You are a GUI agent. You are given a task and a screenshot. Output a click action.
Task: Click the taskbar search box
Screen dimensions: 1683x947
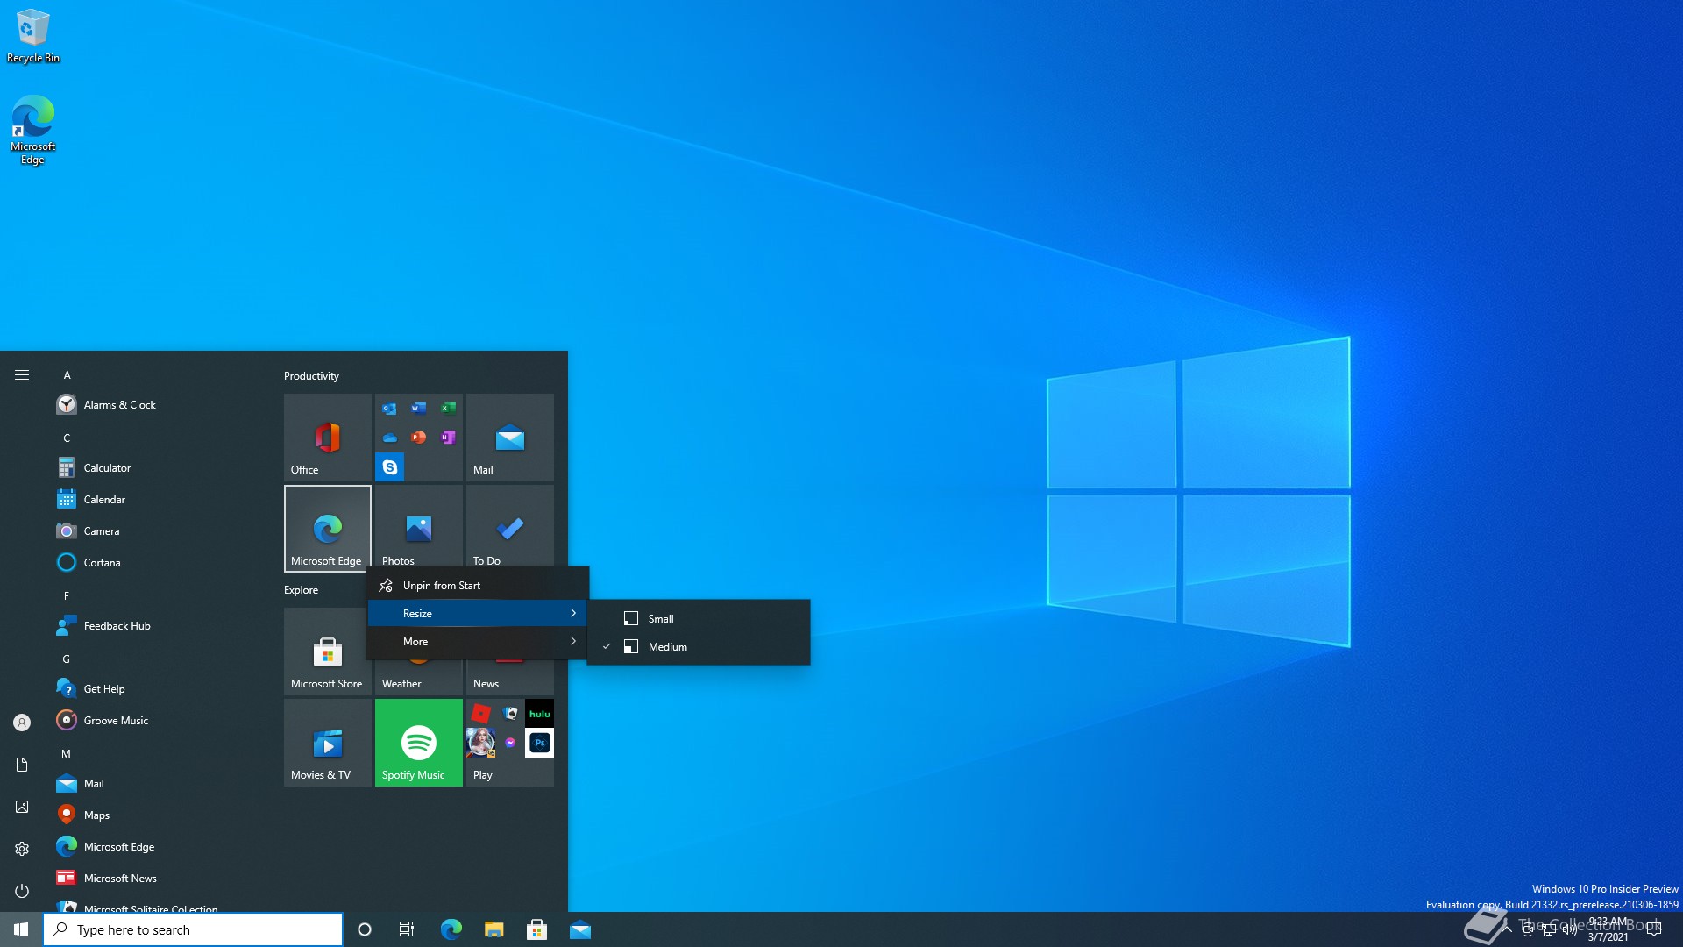tap(193, 929)
